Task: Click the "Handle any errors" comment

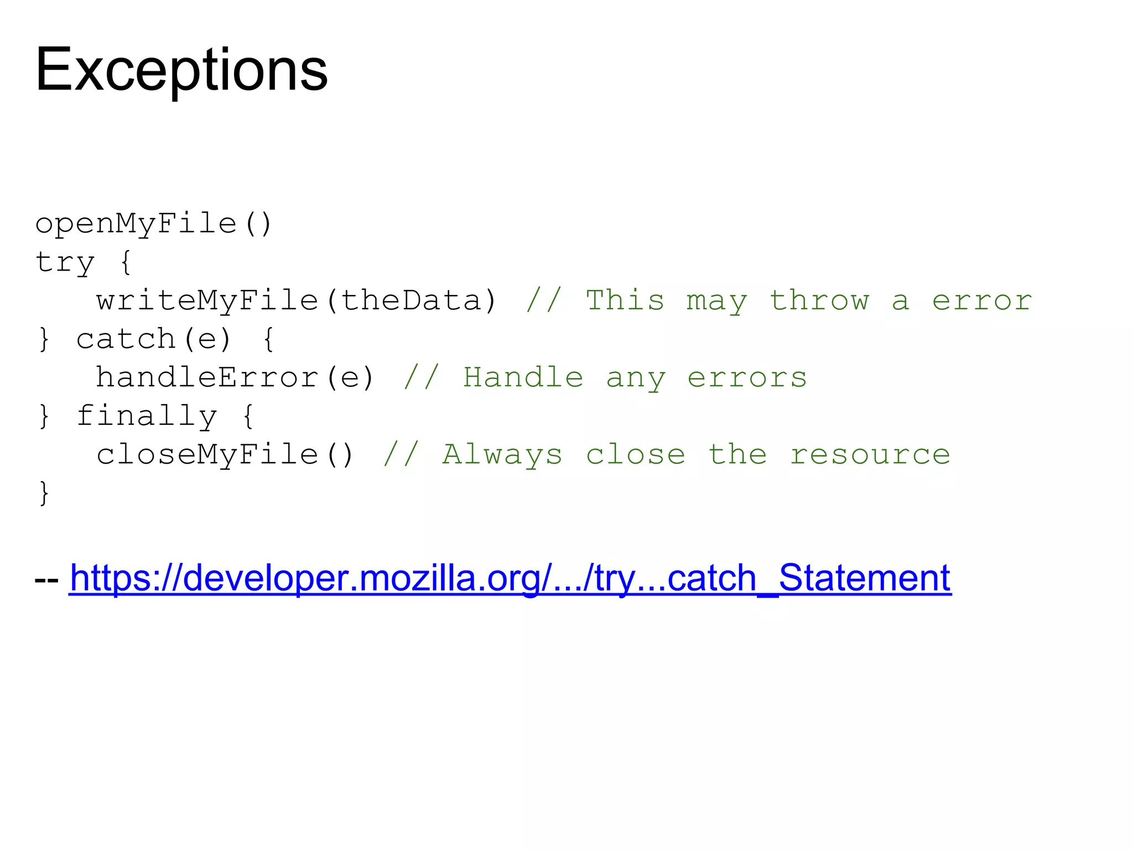Action: click(x=605, y=378)
